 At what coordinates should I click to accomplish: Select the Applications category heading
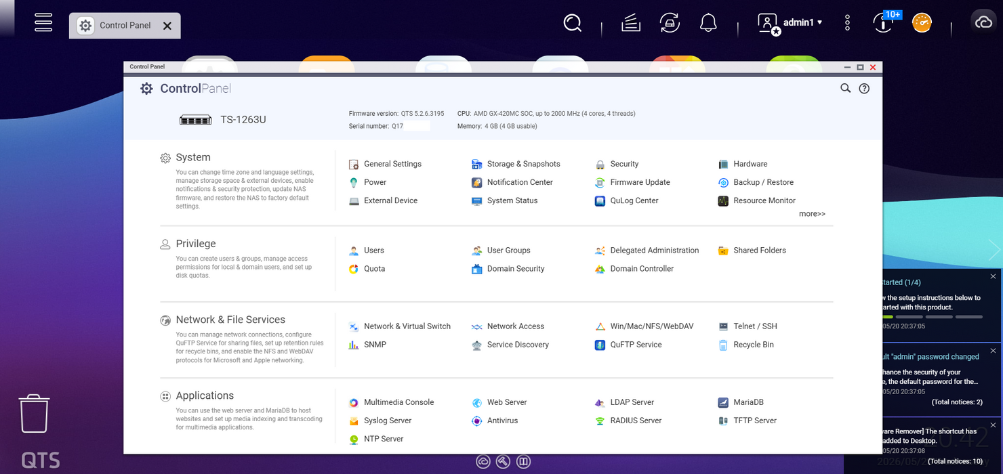[205, 395]
